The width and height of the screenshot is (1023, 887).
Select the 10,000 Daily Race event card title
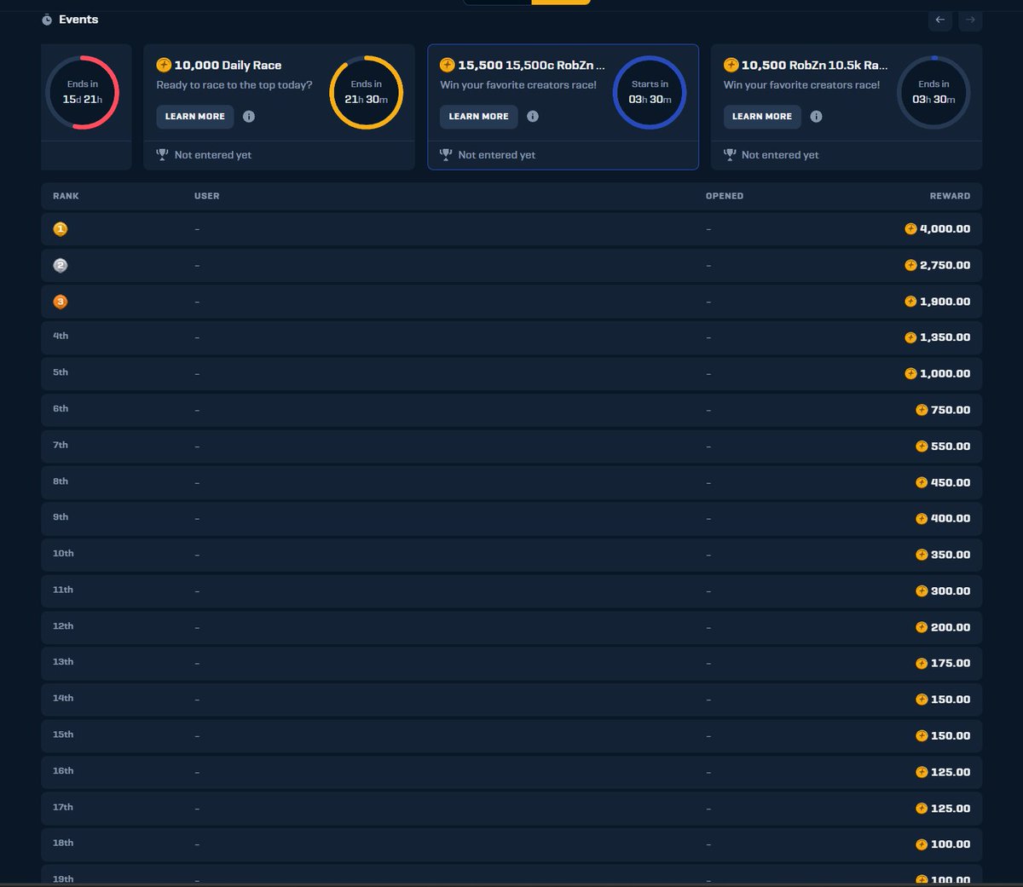228,66
